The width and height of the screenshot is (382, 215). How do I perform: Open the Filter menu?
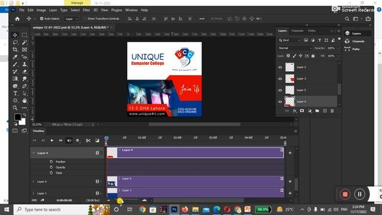pos(86,10)
